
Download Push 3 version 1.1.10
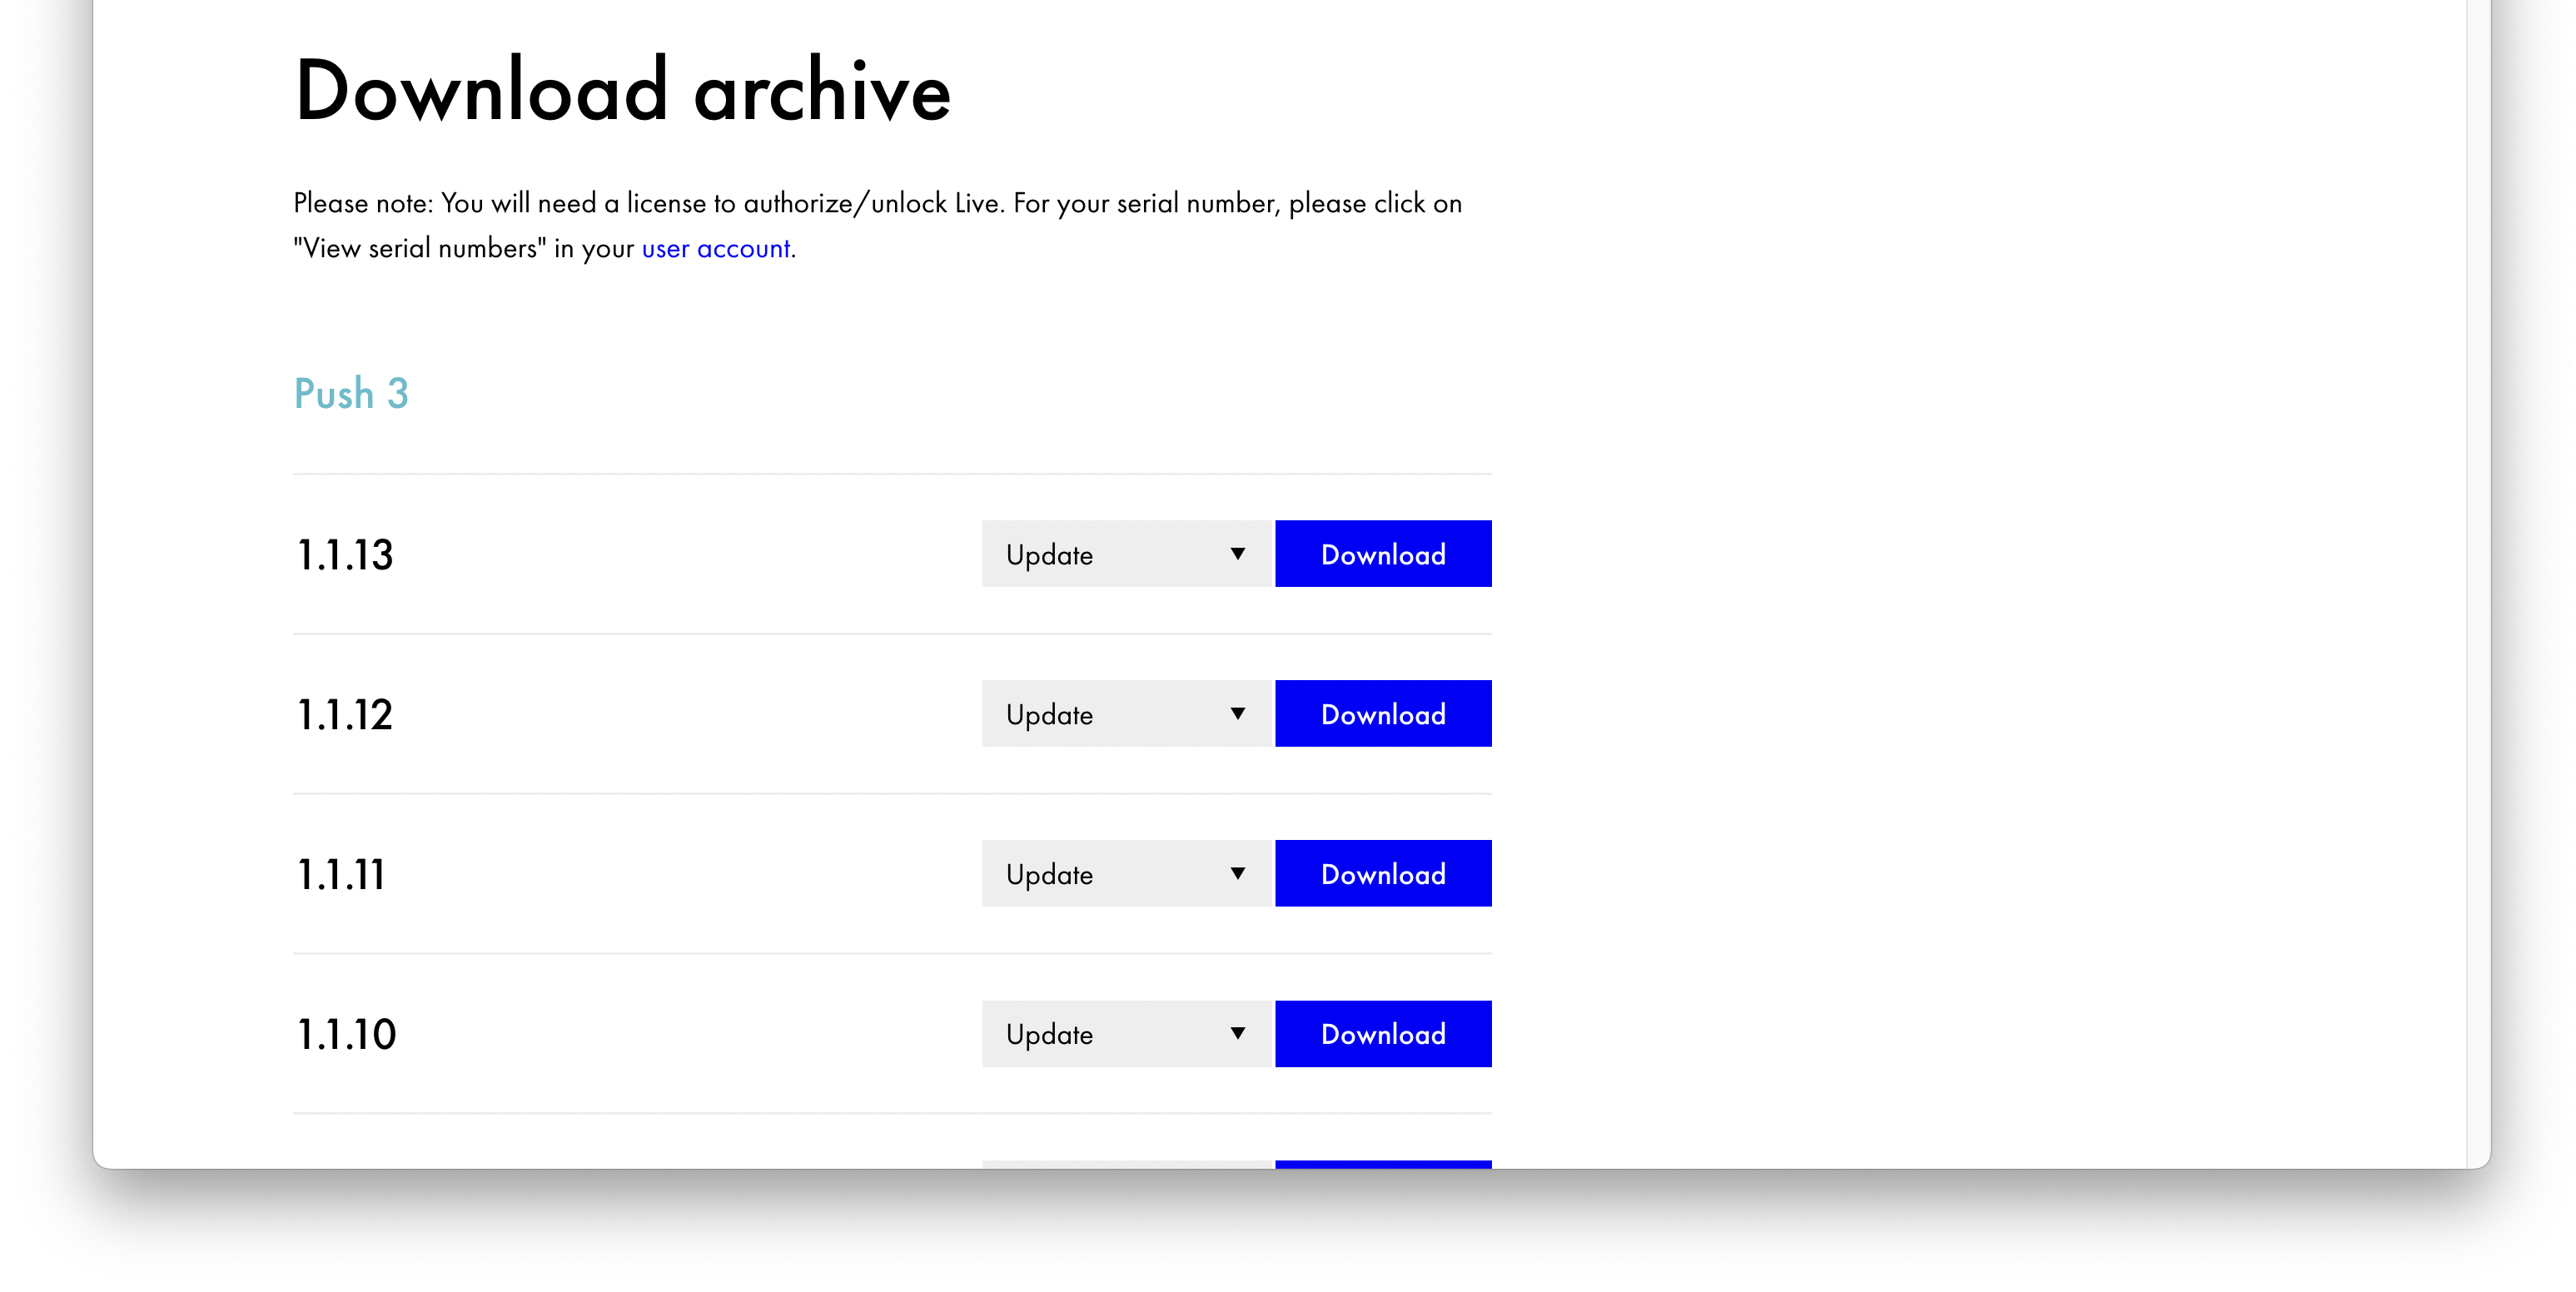click(1382, 1034)
